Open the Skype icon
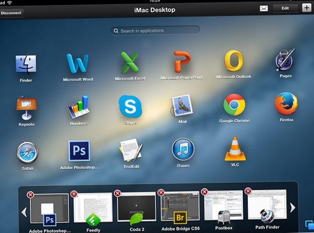314x233 pixels. (130, 106)
